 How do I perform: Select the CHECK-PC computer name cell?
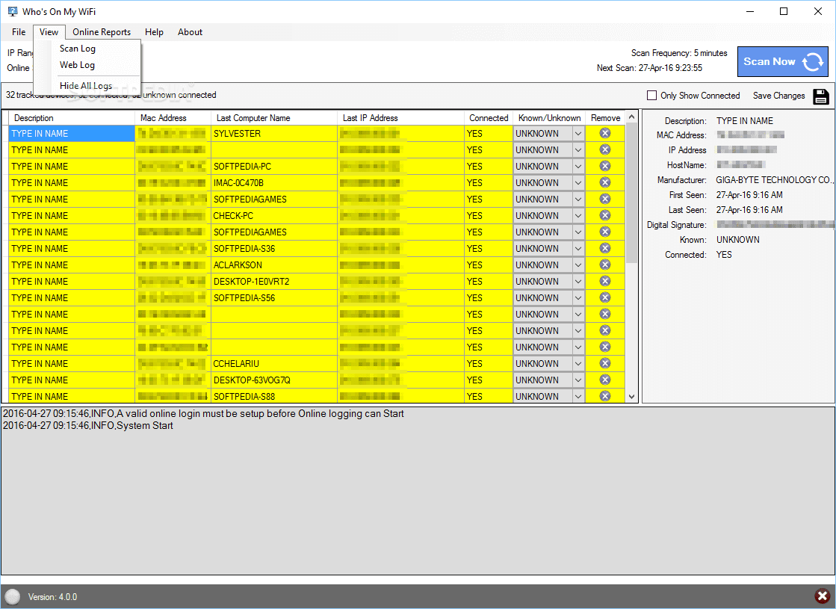(x=274, y=215)
